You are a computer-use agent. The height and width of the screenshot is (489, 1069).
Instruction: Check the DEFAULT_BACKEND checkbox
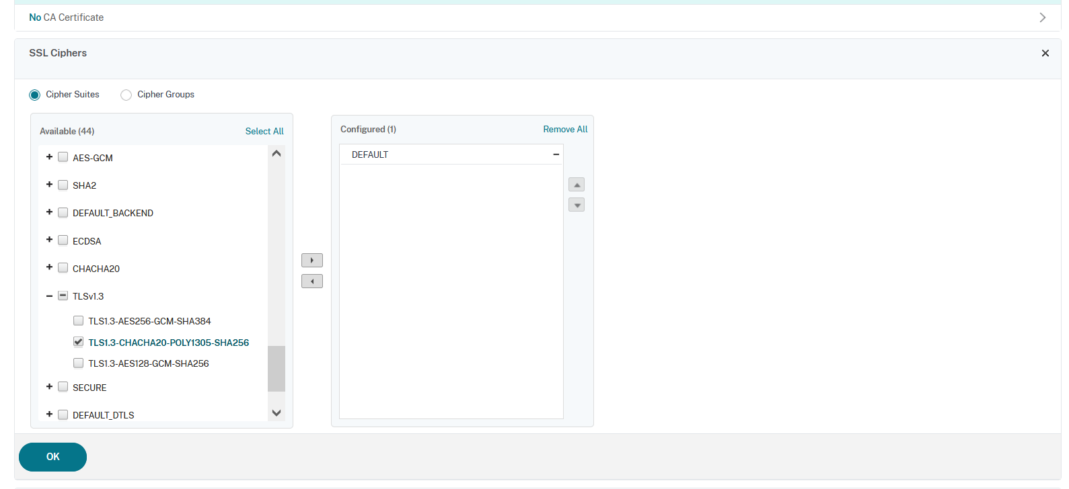63,212
